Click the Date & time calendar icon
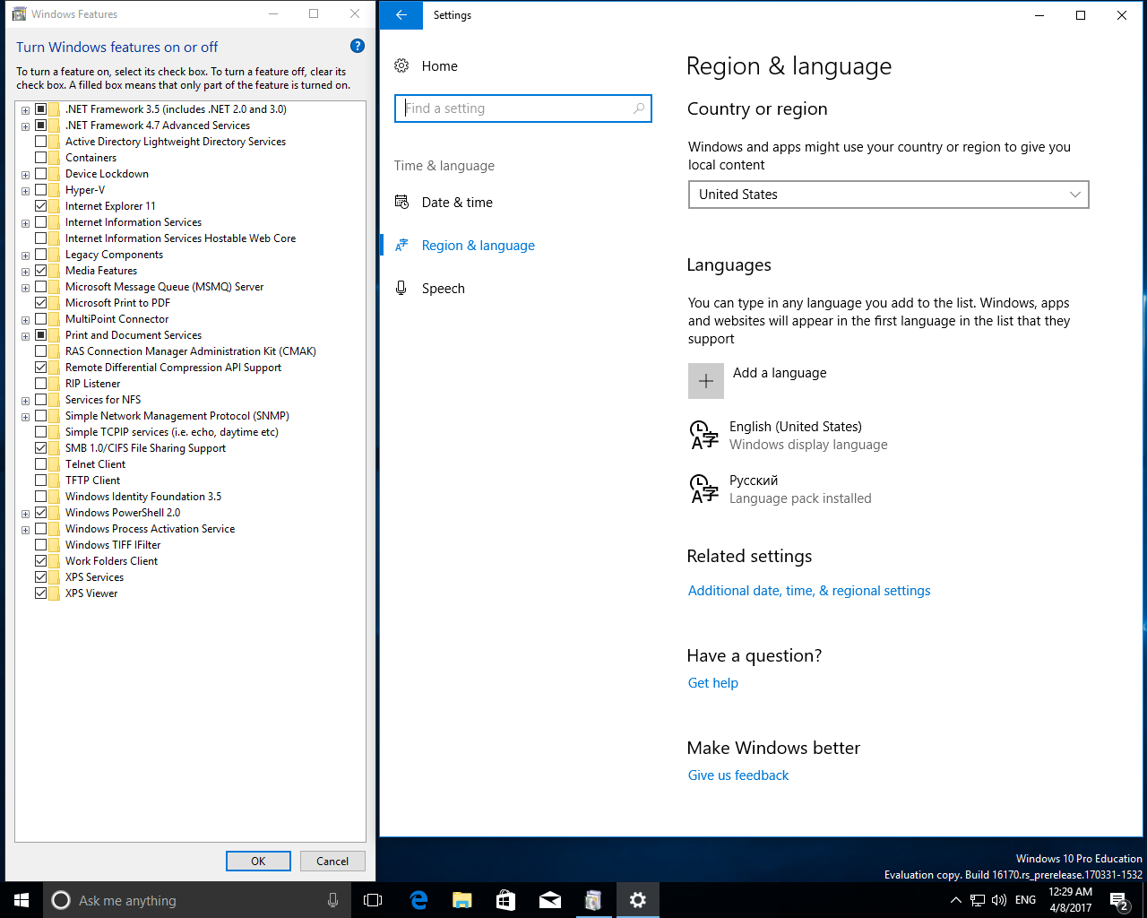 [401, 202]
